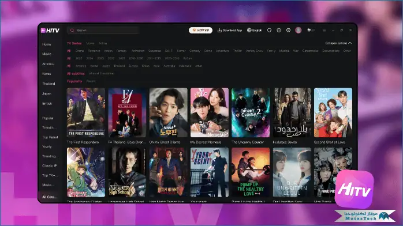Click the HiTV logo in the header
Viewport: 403px width, 226px height.
[x=50, y=31]
